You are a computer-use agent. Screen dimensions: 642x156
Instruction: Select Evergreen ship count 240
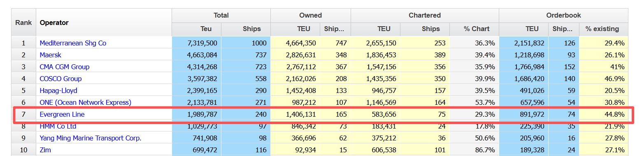tap(246, 114)
